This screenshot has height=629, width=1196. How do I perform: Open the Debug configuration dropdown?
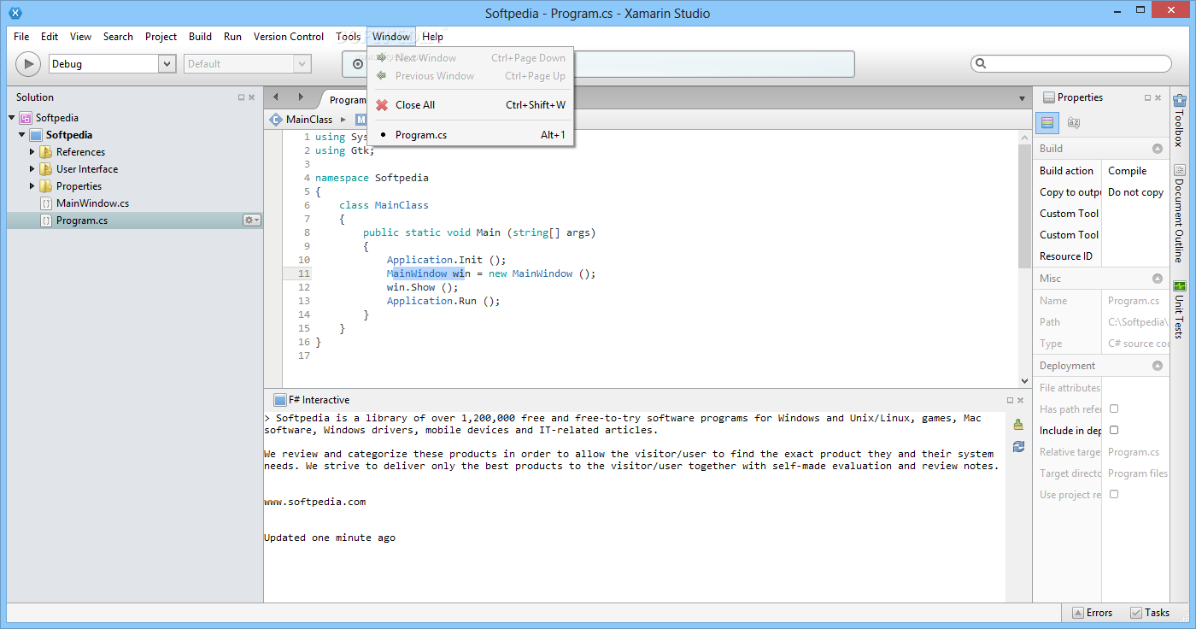pyautogui.click(x=167, y=64)
